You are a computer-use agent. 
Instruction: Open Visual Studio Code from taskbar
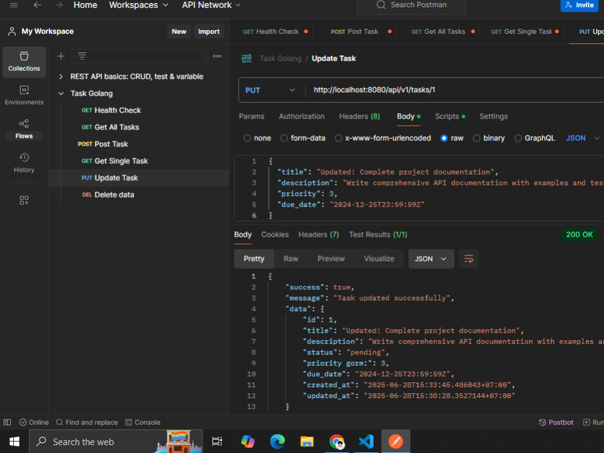367,442
